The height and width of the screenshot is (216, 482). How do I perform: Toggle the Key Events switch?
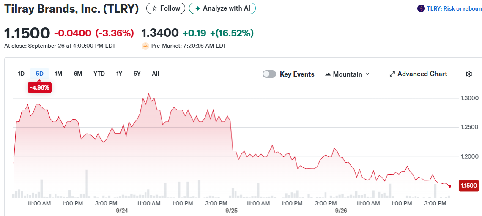tap(269, 74)
